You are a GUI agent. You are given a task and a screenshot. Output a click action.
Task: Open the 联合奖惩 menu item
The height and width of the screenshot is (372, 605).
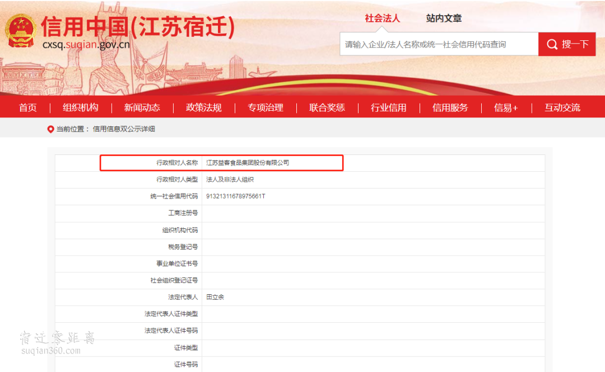click(x=327, y=107)
